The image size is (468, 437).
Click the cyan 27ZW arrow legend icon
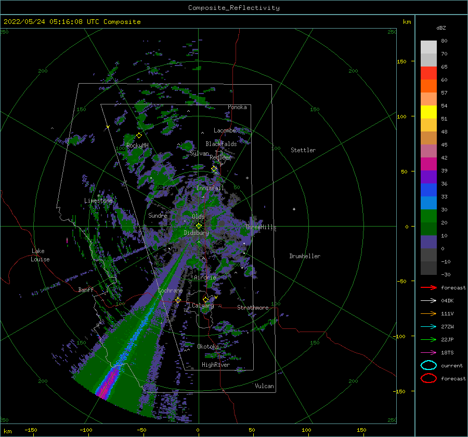click(428, 327)
